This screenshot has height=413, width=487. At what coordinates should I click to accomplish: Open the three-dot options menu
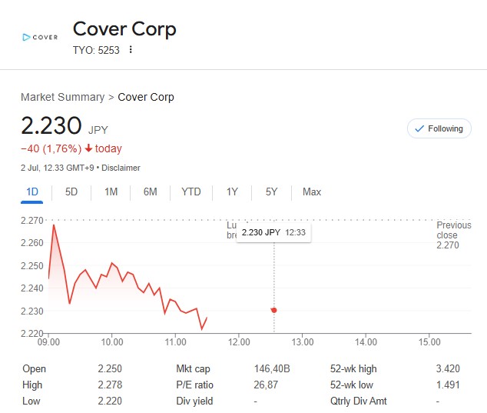pyautogui.click(x=131, y=50)
